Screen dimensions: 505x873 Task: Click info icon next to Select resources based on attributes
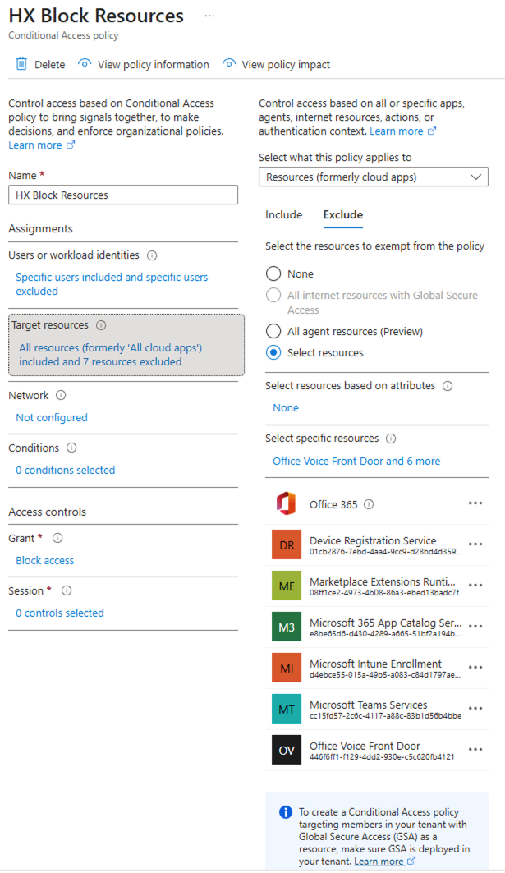[x=448, y=386]
